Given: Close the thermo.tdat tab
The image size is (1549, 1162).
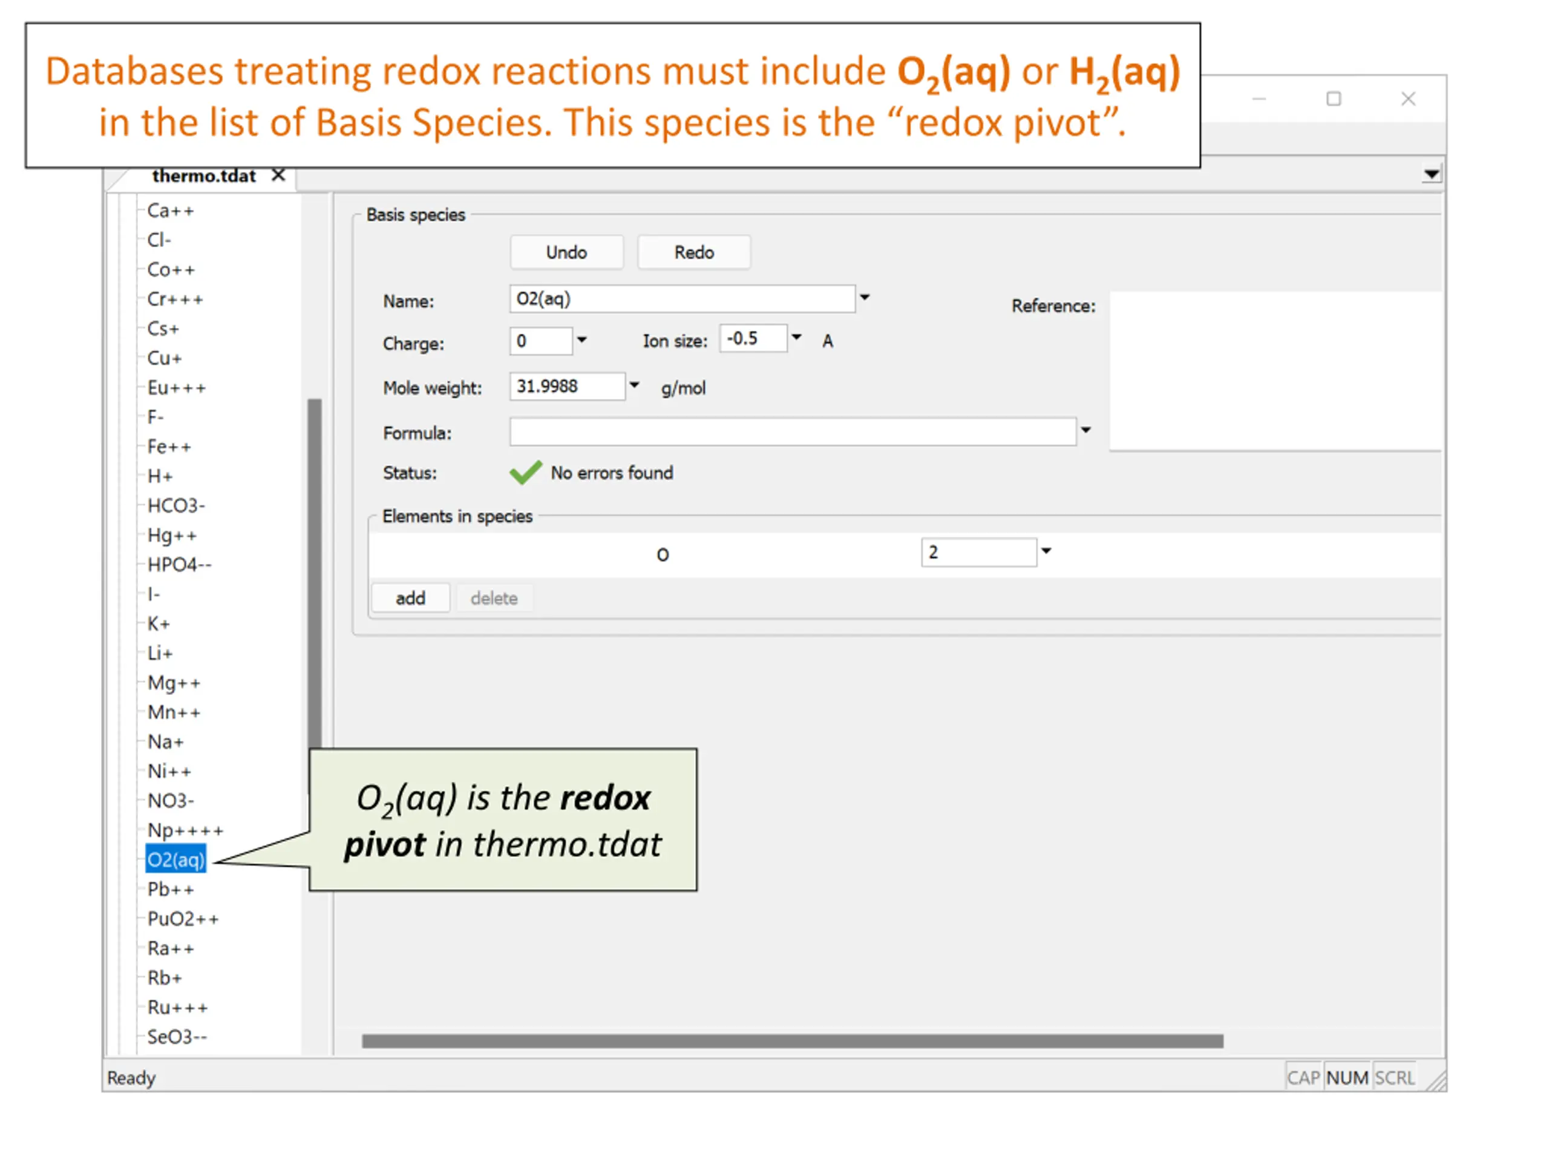Looking at the screenshot, I should (x=278, y=174).
